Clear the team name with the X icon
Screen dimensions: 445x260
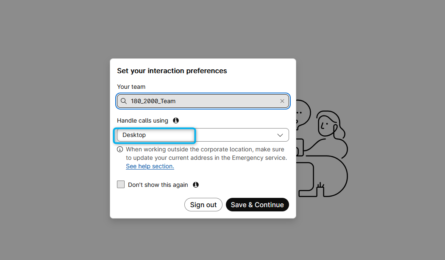click(282, 101)
